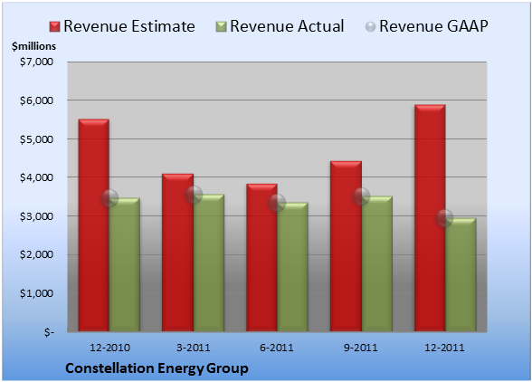The width and height of the screenshot is (532, 382).
Task: Click the $1,000 axis value
Action: (36, 293)
